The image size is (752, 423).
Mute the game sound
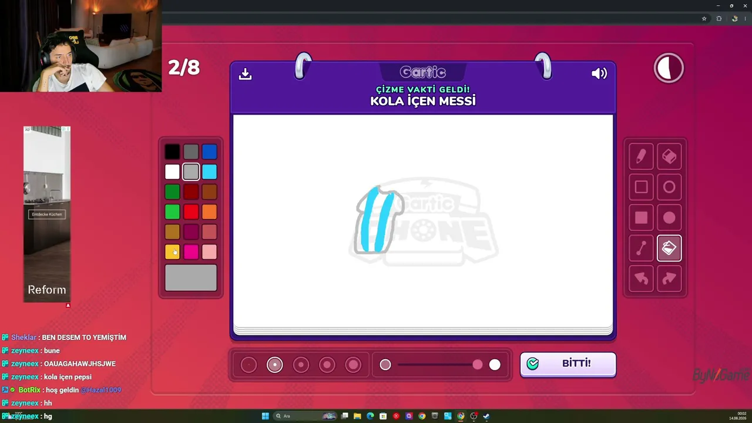[599, 73]
